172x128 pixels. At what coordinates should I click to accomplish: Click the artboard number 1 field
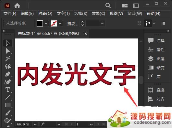tap(82, 124)
